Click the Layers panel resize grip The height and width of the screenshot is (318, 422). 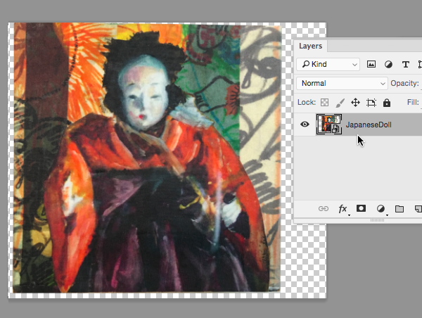(x=377, y=220)
